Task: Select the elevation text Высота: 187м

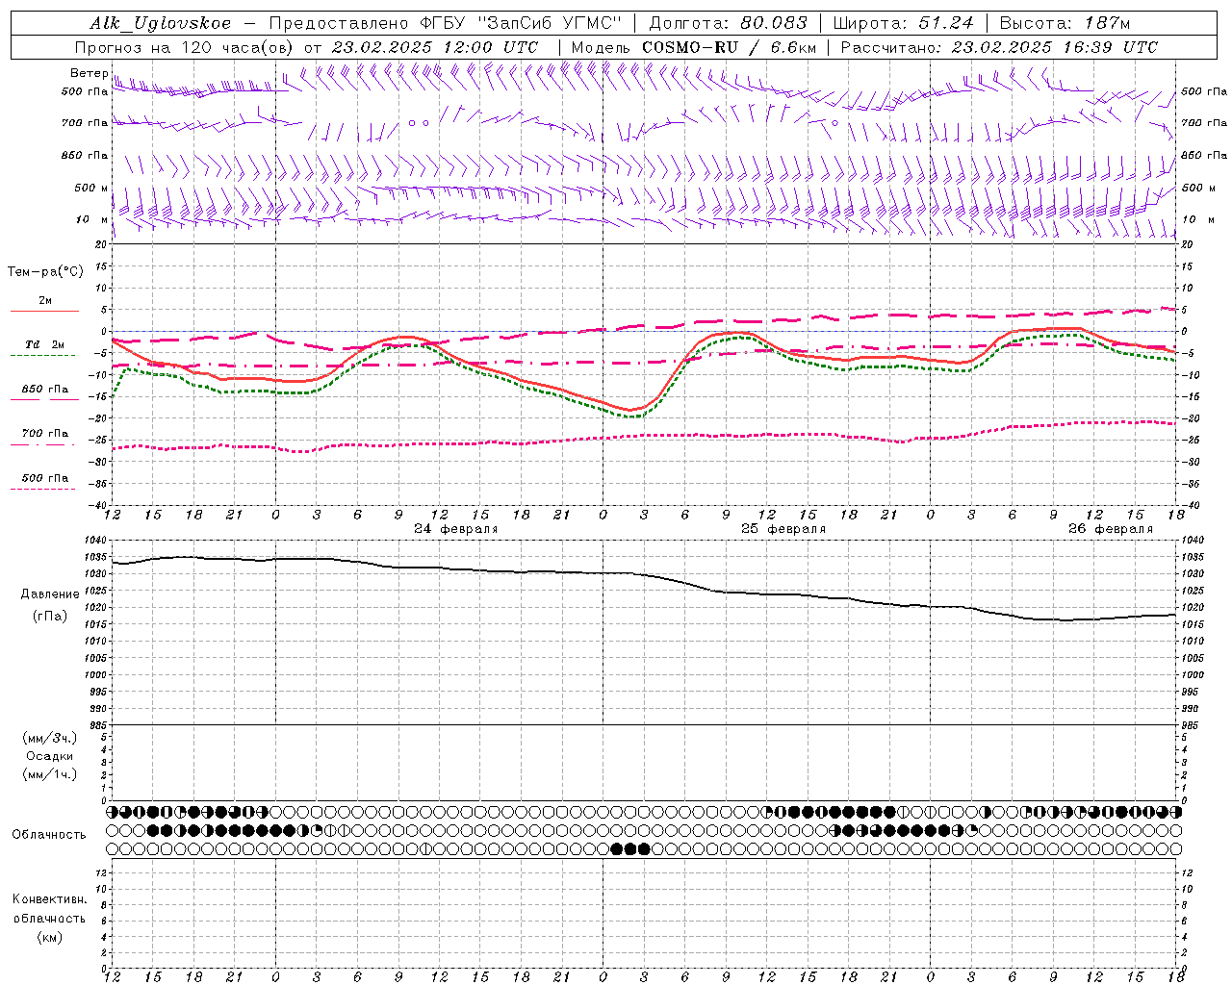Action: pyautogui.click(x=1065, y=23)
